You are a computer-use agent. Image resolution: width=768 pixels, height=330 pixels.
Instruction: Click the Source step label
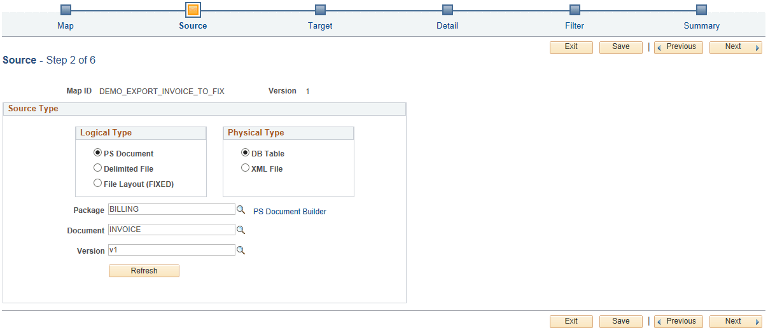[193, 26]
